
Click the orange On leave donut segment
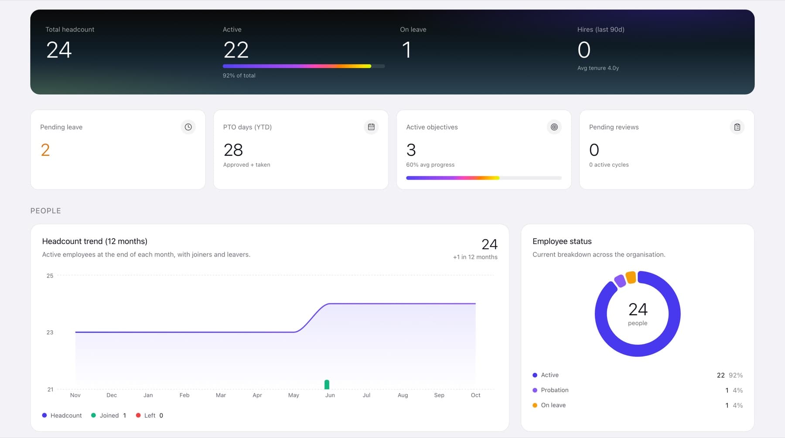631,277
